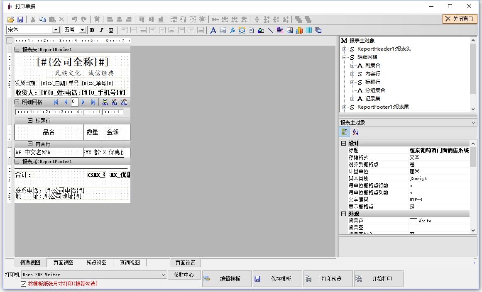
Task: Click the paste icon in the toolbar
Action: click(52, 19)
